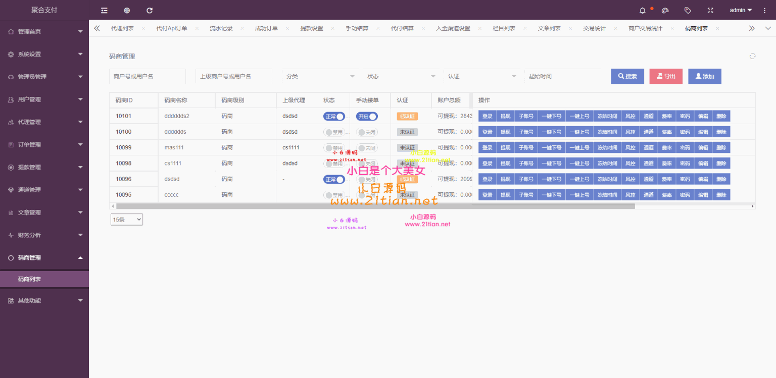Click the header refresh icon

pos(150,10)
